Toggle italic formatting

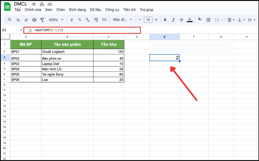[x=173, y=20]
